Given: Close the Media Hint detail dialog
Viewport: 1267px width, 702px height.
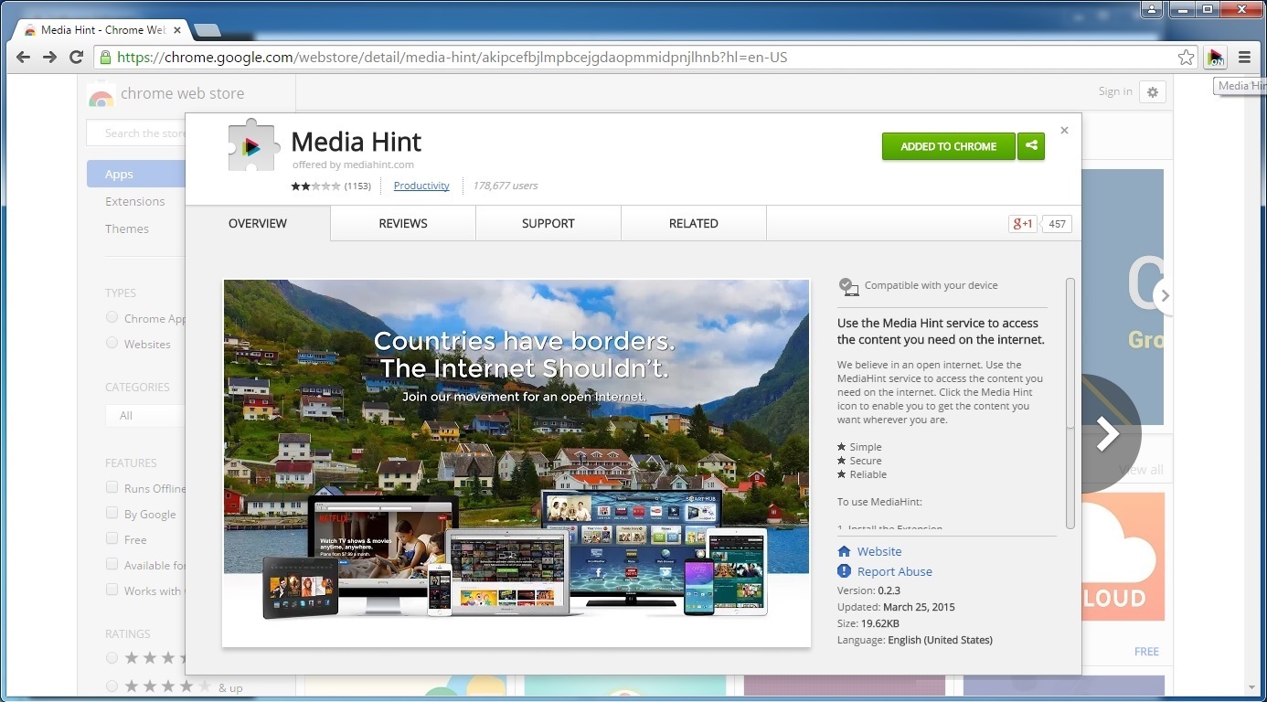Looking at the screenshot, I should [x=1064, y=131].
